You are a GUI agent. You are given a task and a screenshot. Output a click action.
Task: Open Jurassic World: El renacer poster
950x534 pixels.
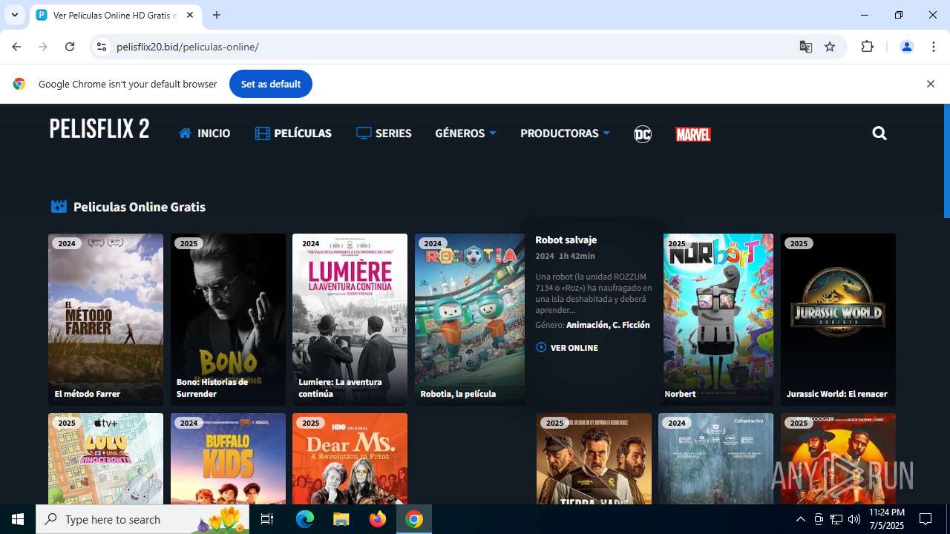(838, 320)
